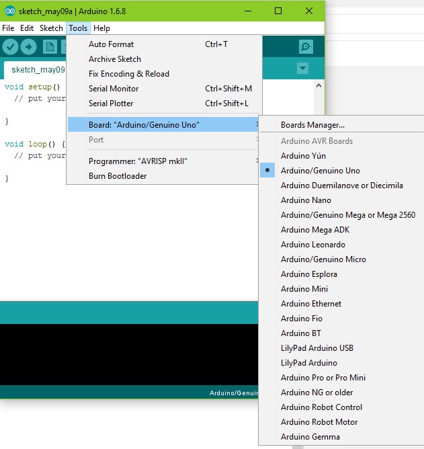
Task: Click the status bar board name text
Action: [234, 393]
